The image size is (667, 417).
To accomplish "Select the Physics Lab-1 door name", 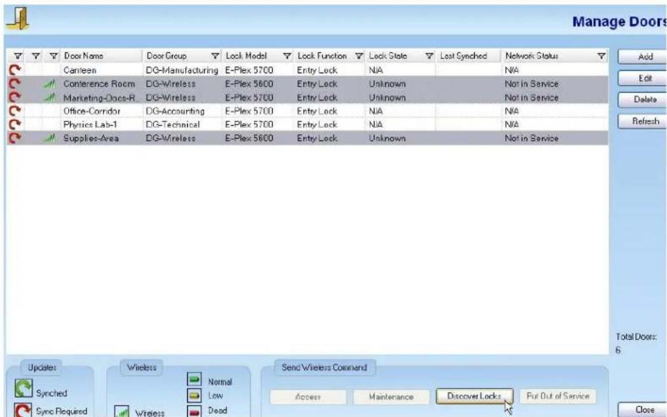I will (90, 125).
